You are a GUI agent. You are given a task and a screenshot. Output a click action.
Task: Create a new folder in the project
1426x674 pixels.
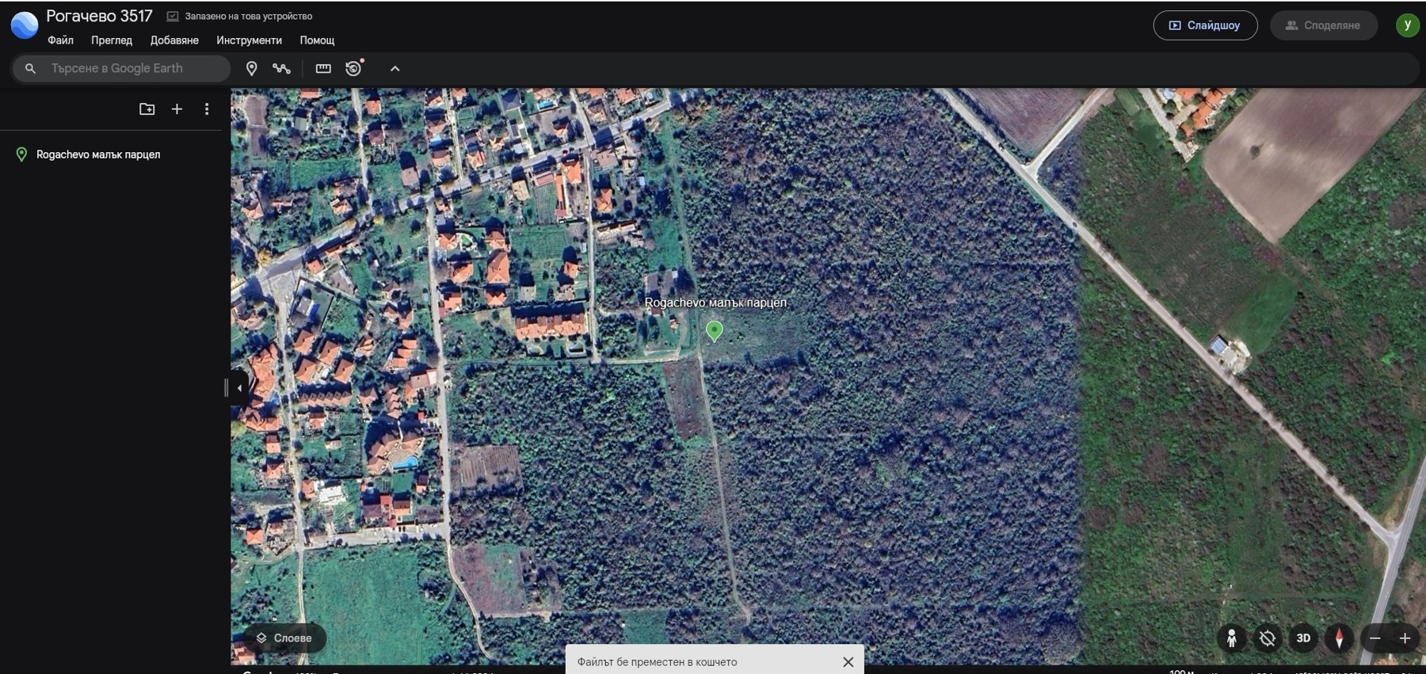pos(147,109)
